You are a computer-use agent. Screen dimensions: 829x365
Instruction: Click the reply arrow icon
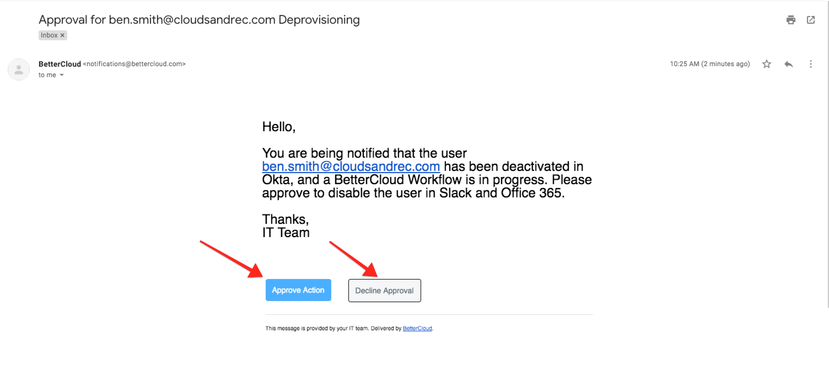[788, 63]
